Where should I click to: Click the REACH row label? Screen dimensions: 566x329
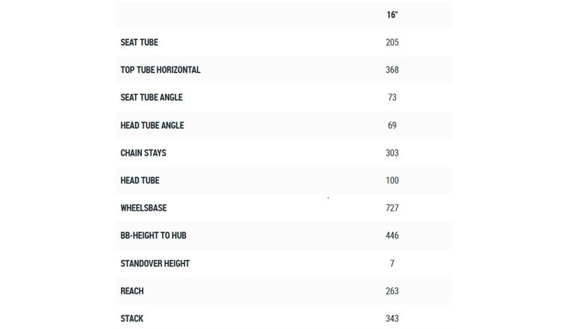(x=132, y=291)
